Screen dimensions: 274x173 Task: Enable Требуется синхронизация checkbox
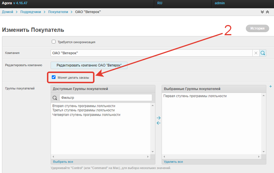(53, 42)
